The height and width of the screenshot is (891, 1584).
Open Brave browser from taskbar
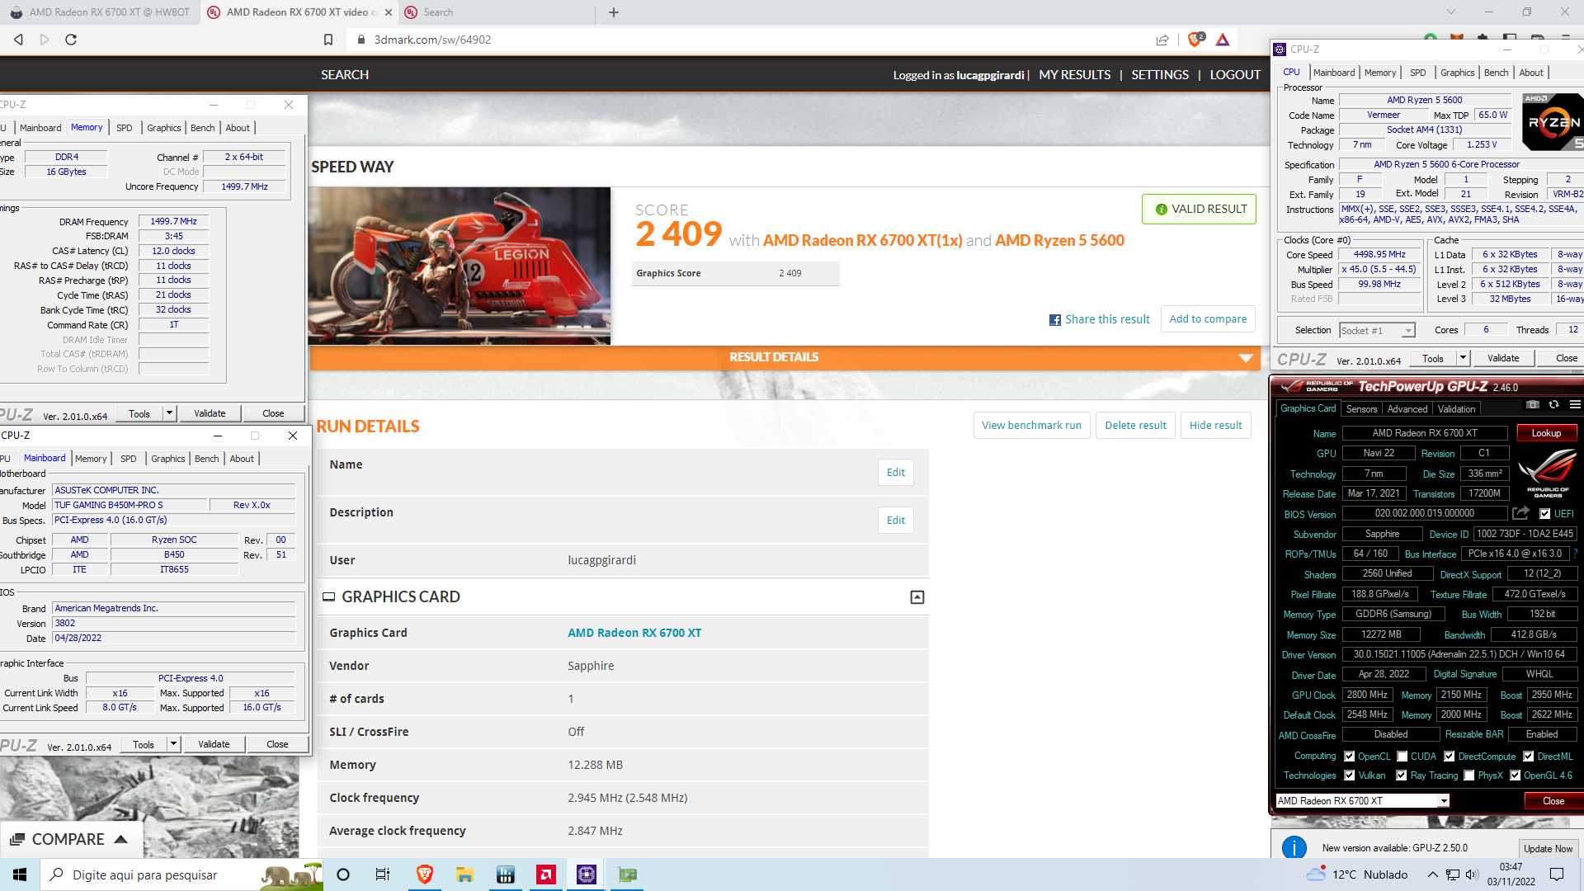click(425, 874)
